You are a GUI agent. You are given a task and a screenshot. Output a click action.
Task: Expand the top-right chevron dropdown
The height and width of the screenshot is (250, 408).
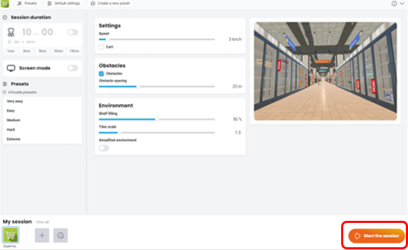402,3
